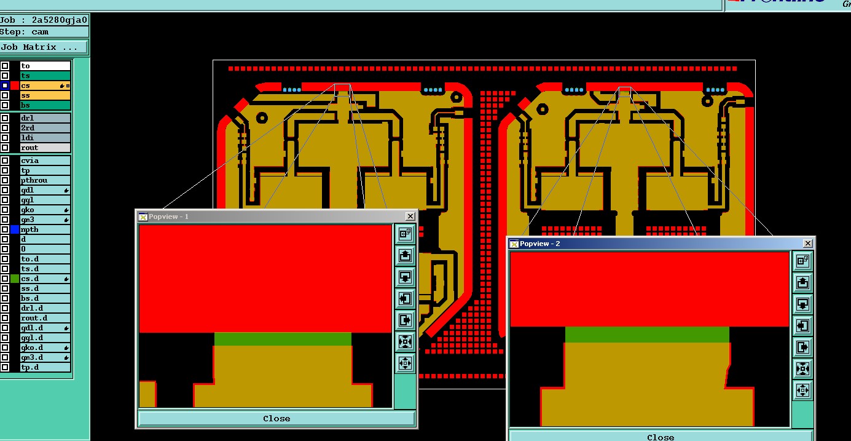Select layer row ggl
This screenshot has width=851, height=441.
coord(45,200)
